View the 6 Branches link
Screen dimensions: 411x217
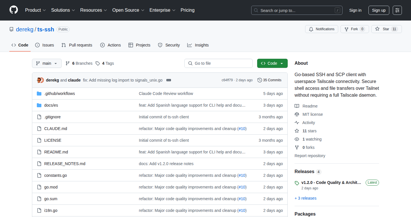coord(79,63)
